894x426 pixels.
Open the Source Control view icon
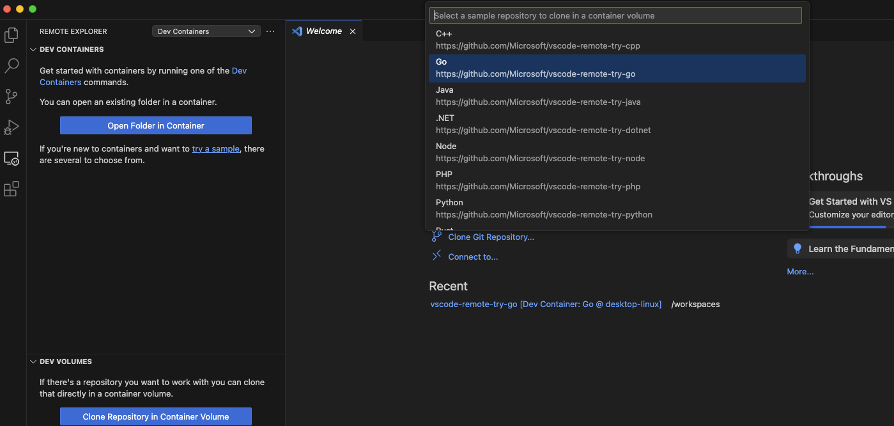[12, 97]
